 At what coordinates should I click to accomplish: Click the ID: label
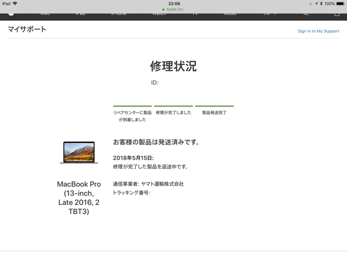tap(155, 83)
